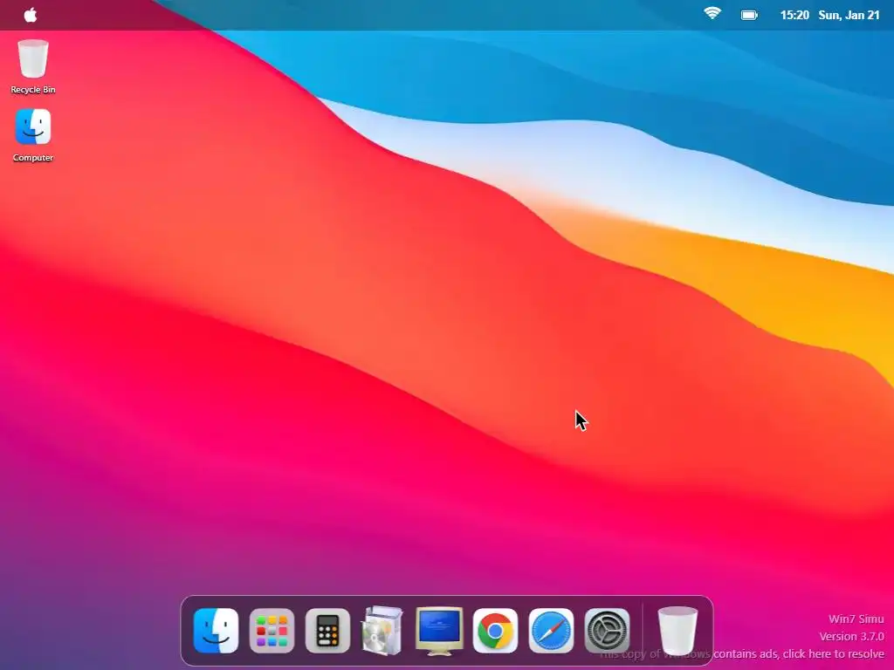Click the battery indicator icon
Viewport: 894px width, 670px height.
click(x=749, y=16)
